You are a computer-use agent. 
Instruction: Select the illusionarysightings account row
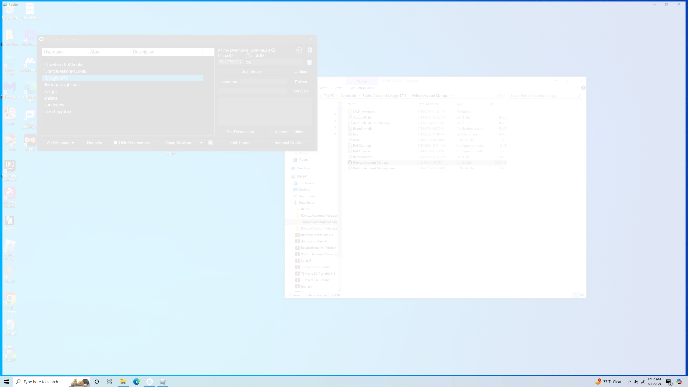pos(62,85)
